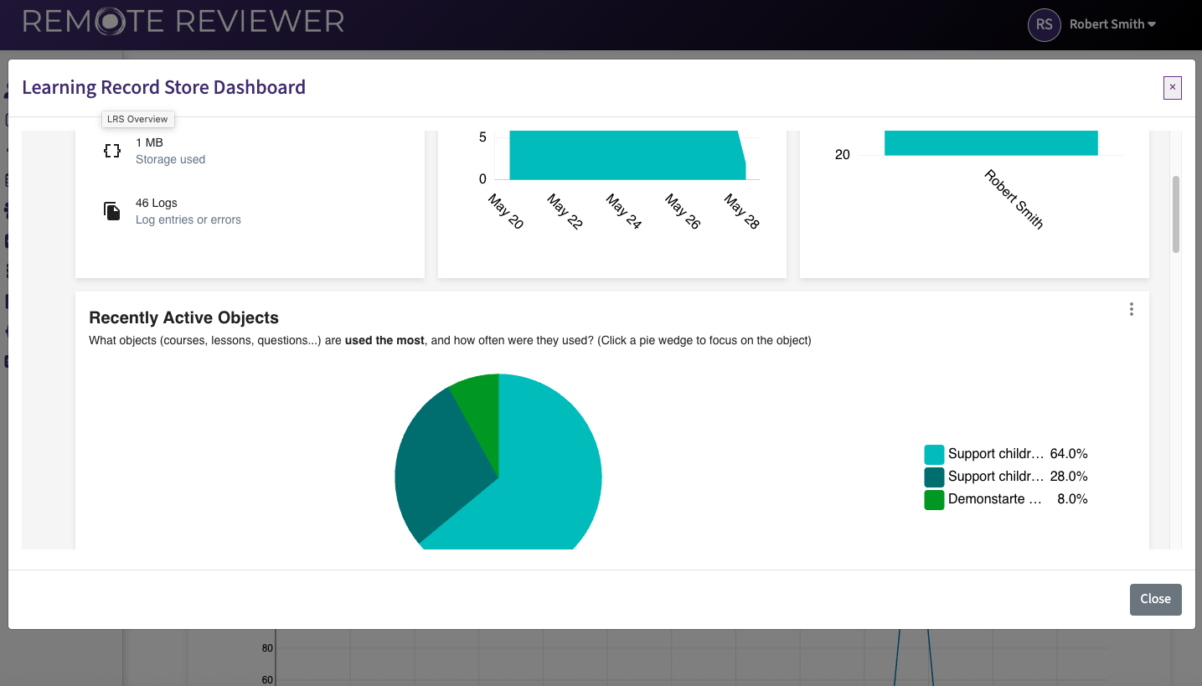Dismiss the dashboard using the × icon

[x=1172, y=87]
